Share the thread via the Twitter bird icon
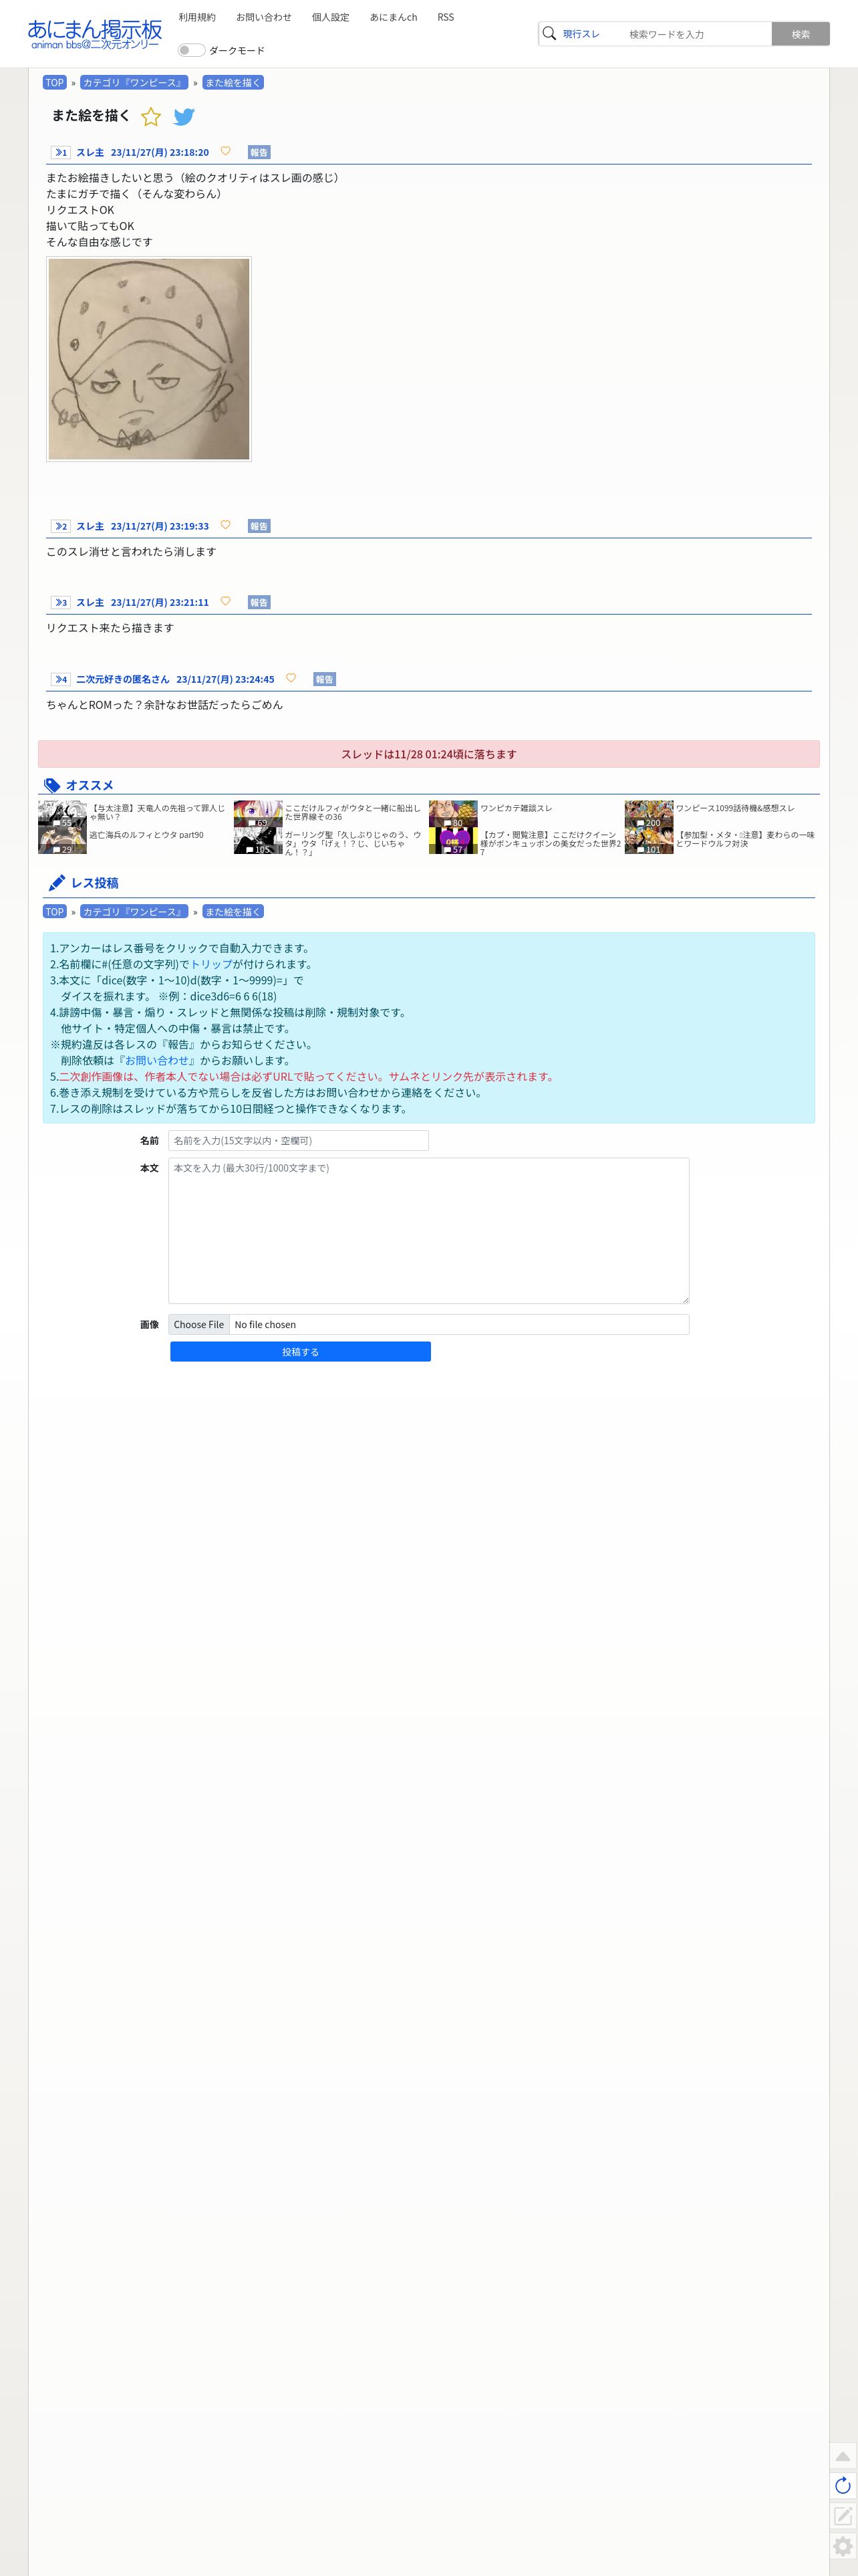Image resolution: width=858 pixels, height=2576 pixels. coord(184,117)
